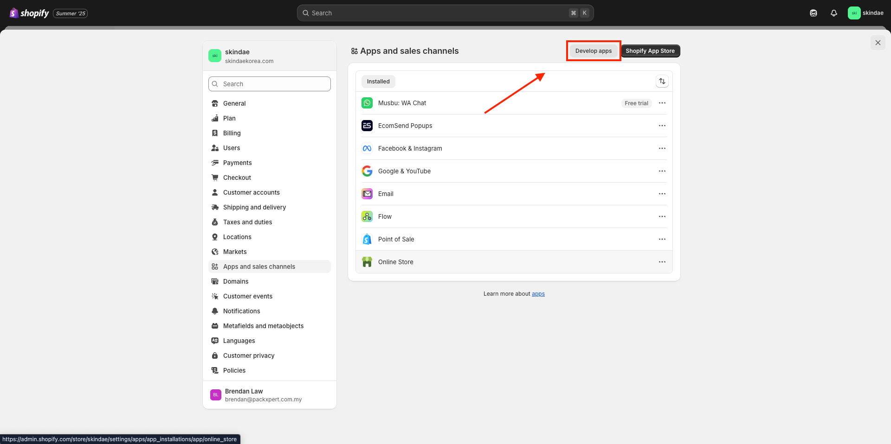
Task: Open Customer accounts settings
Action: pos(270,192)
